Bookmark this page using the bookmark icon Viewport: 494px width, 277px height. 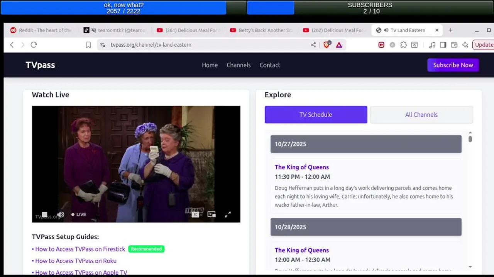coord(88,45)
